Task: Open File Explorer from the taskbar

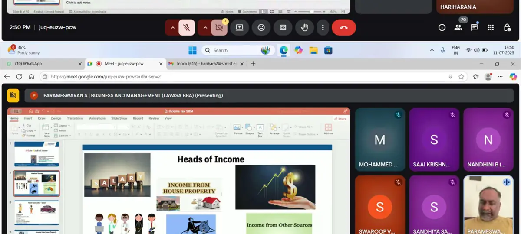Action: (x=313, y=50)
